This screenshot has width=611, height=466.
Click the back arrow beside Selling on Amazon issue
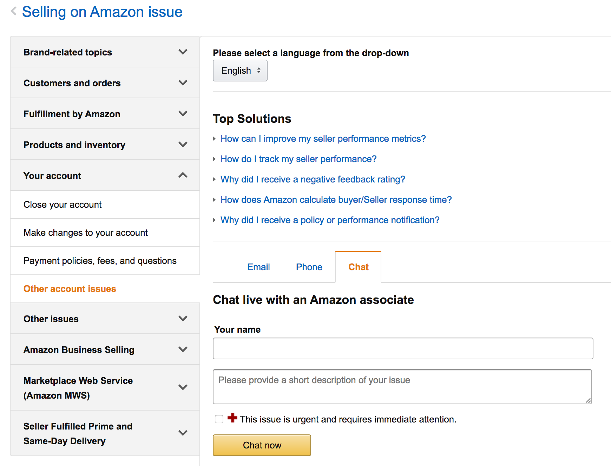pyautogui.click(x=14, y=11)
